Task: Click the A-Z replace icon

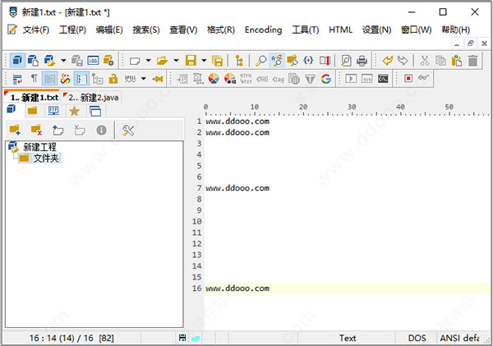Action: click(277, 60)
